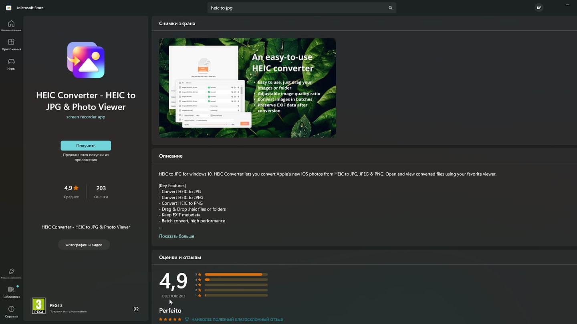Open the Фотографии и видео category
The width and height of the screenshot is (577, 324).
click(84, 245)
